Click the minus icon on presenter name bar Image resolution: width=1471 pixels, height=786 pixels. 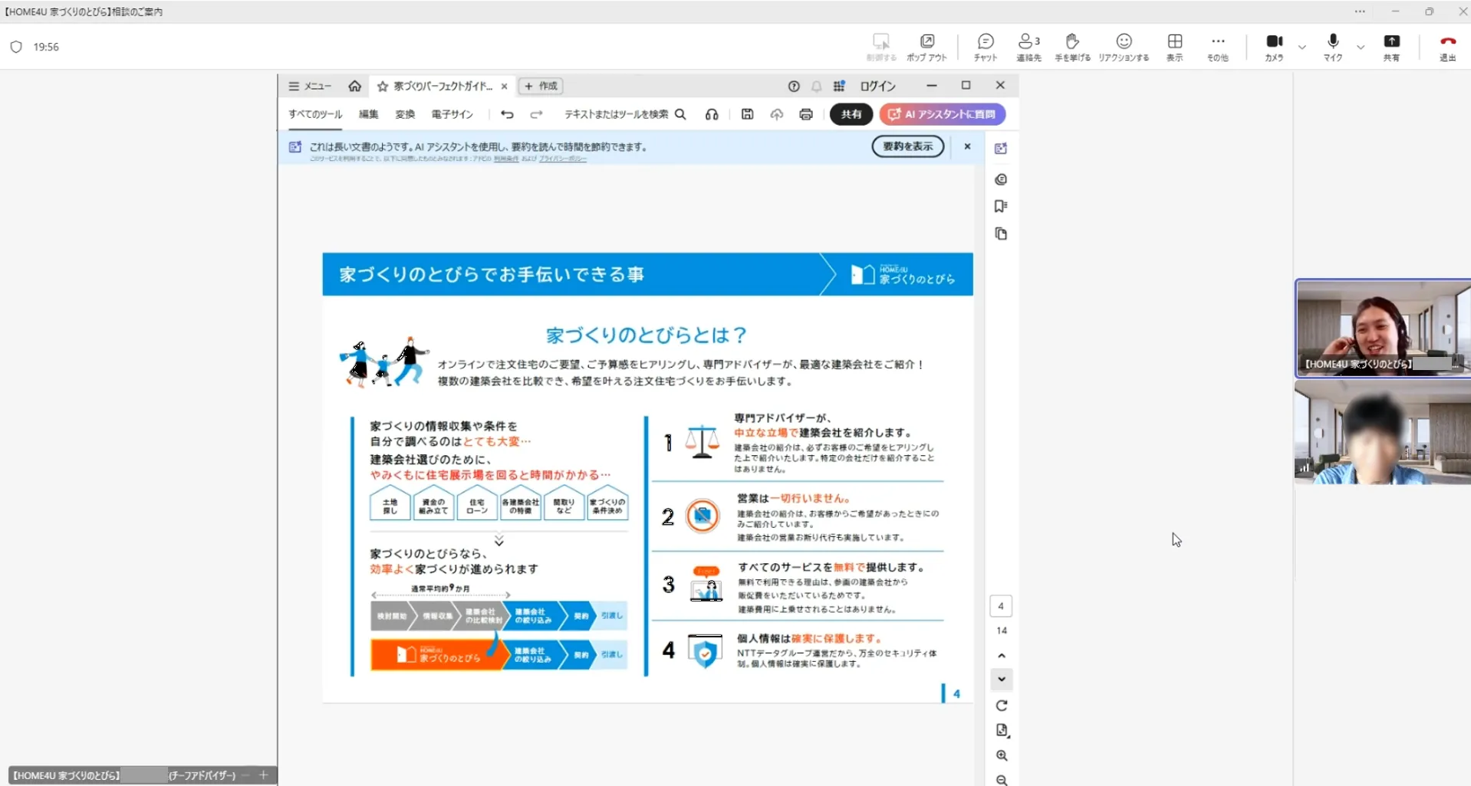[245, 775]
